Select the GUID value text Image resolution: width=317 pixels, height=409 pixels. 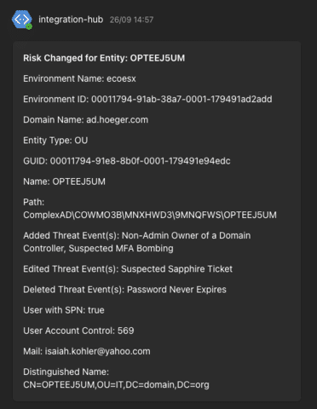141,161
